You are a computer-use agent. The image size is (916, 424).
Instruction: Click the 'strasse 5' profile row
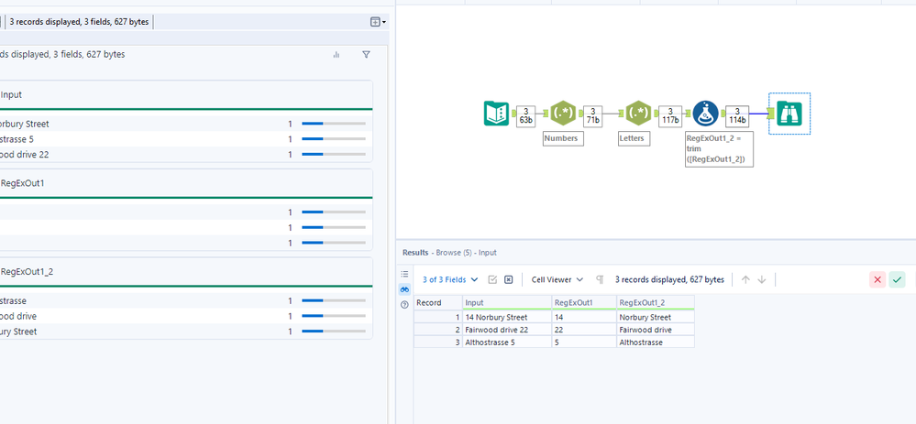[x=186, y=139]
